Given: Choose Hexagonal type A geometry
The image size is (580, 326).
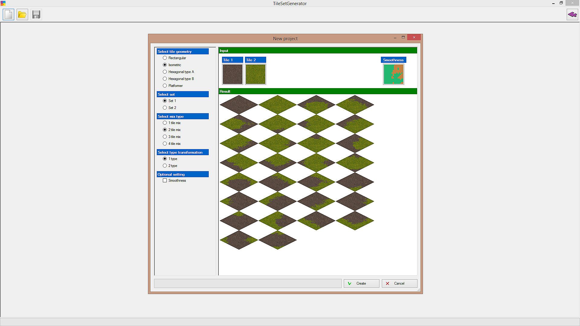Looking at the screenshot, I should point(165,72).
